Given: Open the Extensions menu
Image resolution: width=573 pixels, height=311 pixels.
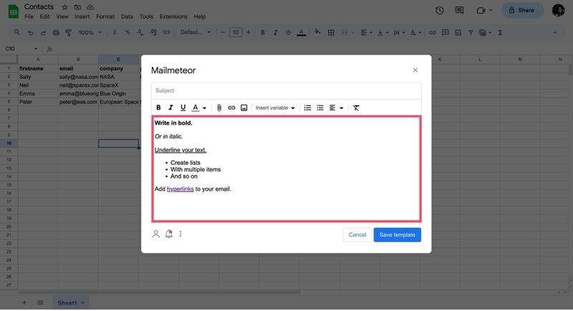Looking at the screenshot, I should (173, 16).
